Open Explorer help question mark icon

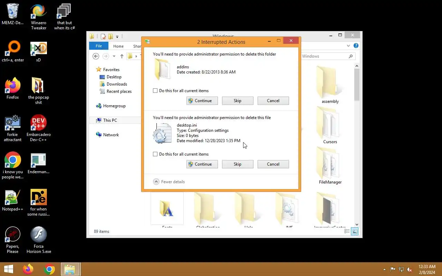[x=356, y=46]
